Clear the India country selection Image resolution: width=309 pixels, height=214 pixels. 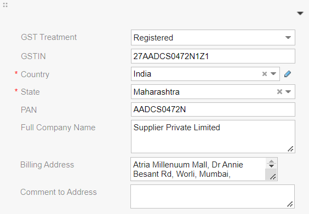pyautogui.click(x=265, y=74)
